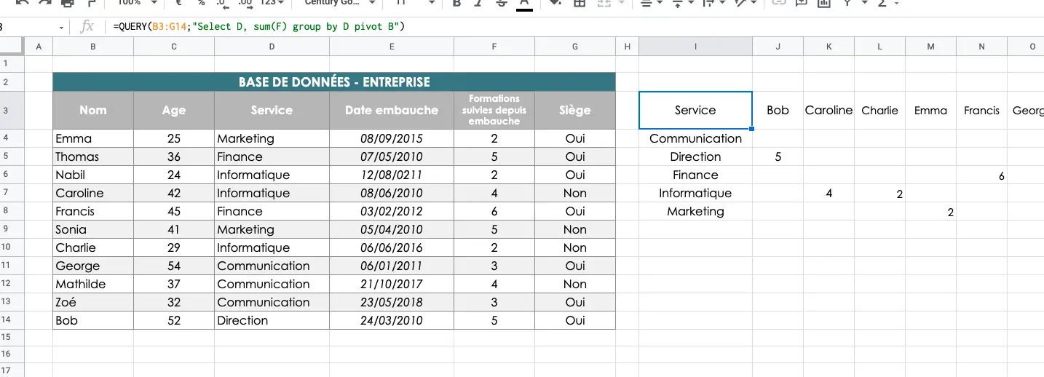
Task: Click value 5 in the Bob column
Action: [778, 156]
